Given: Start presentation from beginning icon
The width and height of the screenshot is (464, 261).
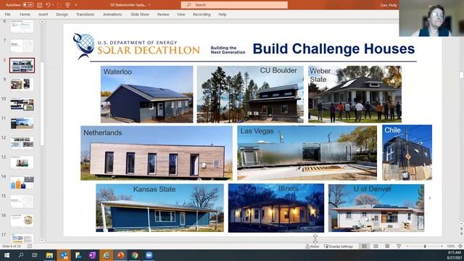Looking at the screenshot, I should (x=67, y=5).
